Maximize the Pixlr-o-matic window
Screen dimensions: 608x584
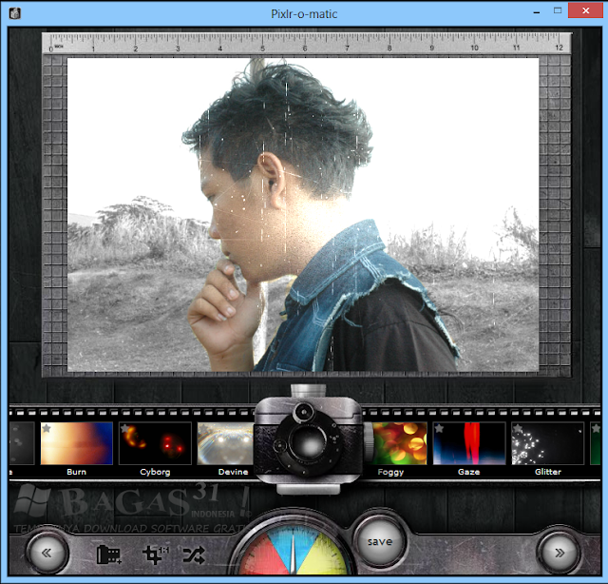tap(558, 10)
